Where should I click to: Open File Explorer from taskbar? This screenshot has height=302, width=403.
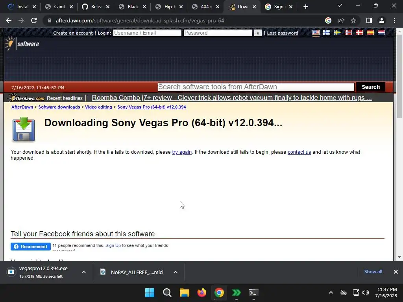[x=184, y=293]
